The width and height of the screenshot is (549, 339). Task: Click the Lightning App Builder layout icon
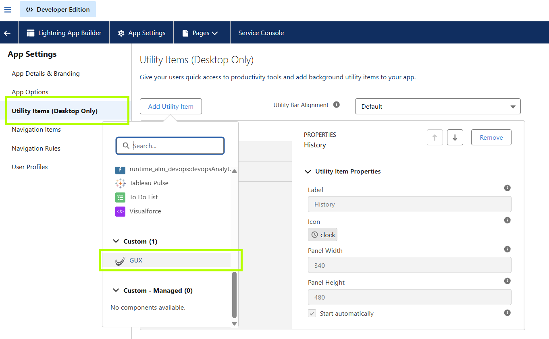(31, 33)
